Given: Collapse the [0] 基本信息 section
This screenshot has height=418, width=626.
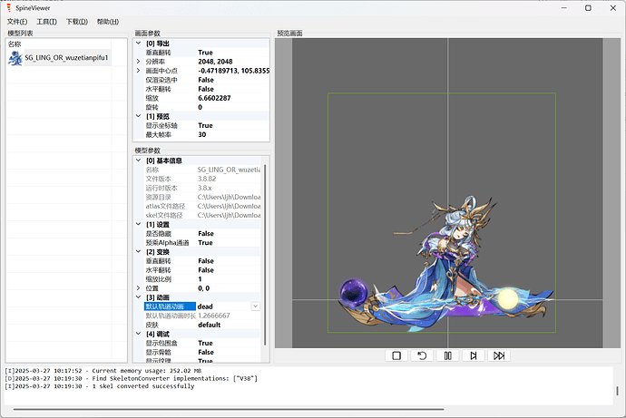Looking at the screenshot, I should click(139, 160).
